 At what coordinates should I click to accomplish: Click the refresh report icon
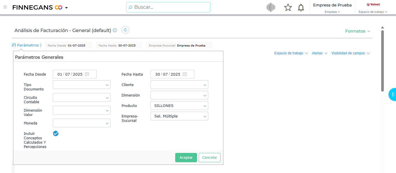(125, 30)
